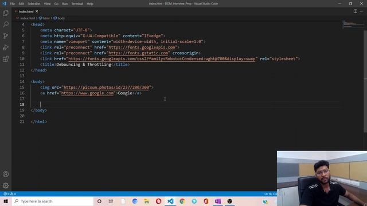Click the crossorigin attribute on line 9
This screenshot has width=367, height=206.
click(x=185, y=53)
